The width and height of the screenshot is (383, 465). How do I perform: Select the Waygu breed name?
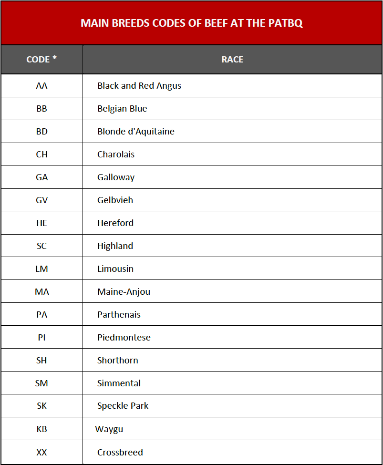pyautogui.click(x=109, y=429)
